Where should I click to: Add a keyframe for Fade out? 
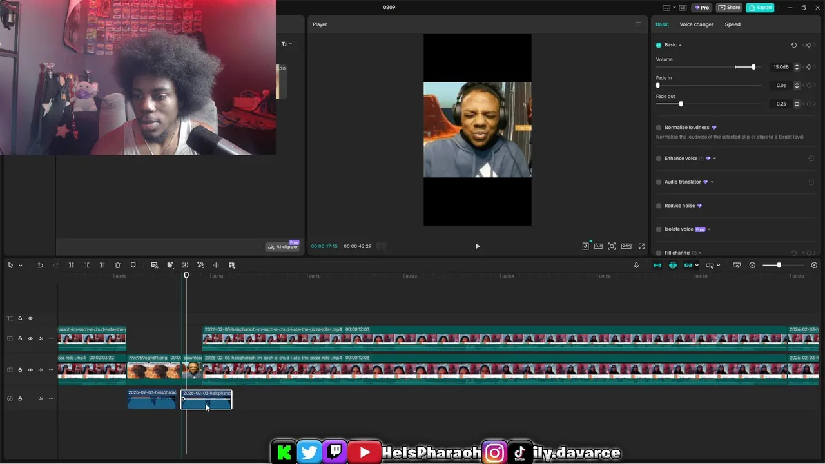coord(809,104)
